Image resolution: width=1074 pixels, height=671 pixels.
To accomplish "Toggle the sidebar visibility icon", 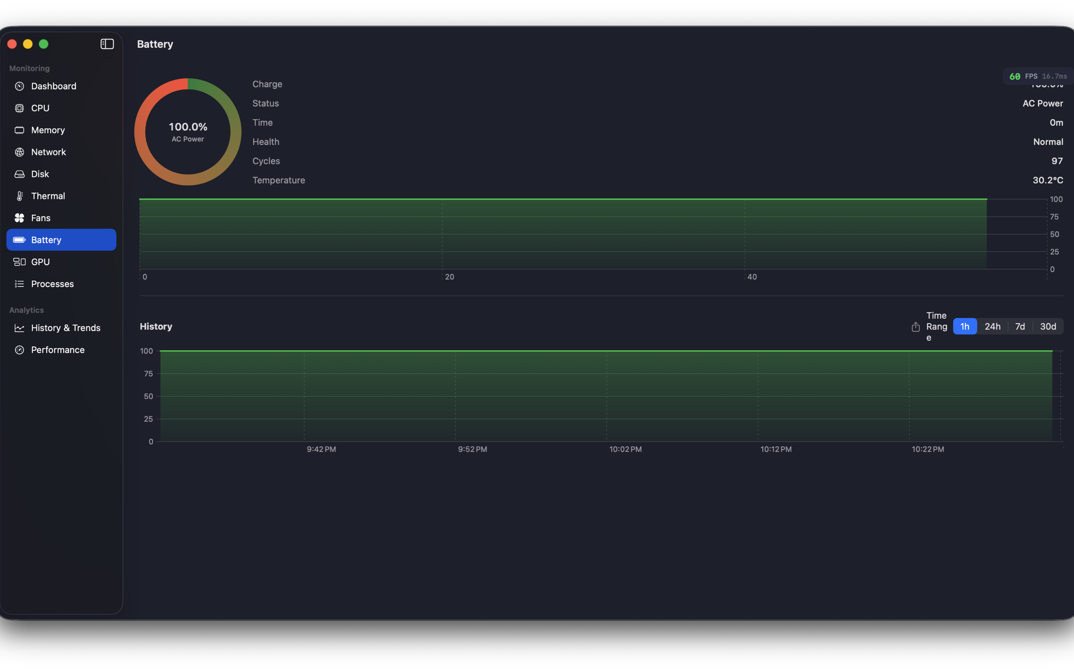I will tap(107, 44).
